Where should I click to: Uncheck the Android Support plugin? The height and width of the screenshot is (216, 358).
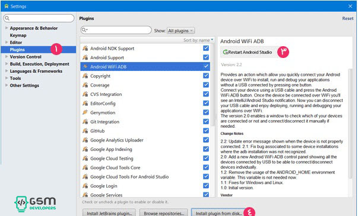pyautogui.click(x=206, y=57)
